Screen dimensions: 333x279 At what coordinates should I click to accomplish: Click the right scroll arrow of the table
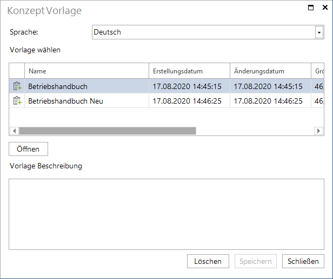(x=318, y=131)
